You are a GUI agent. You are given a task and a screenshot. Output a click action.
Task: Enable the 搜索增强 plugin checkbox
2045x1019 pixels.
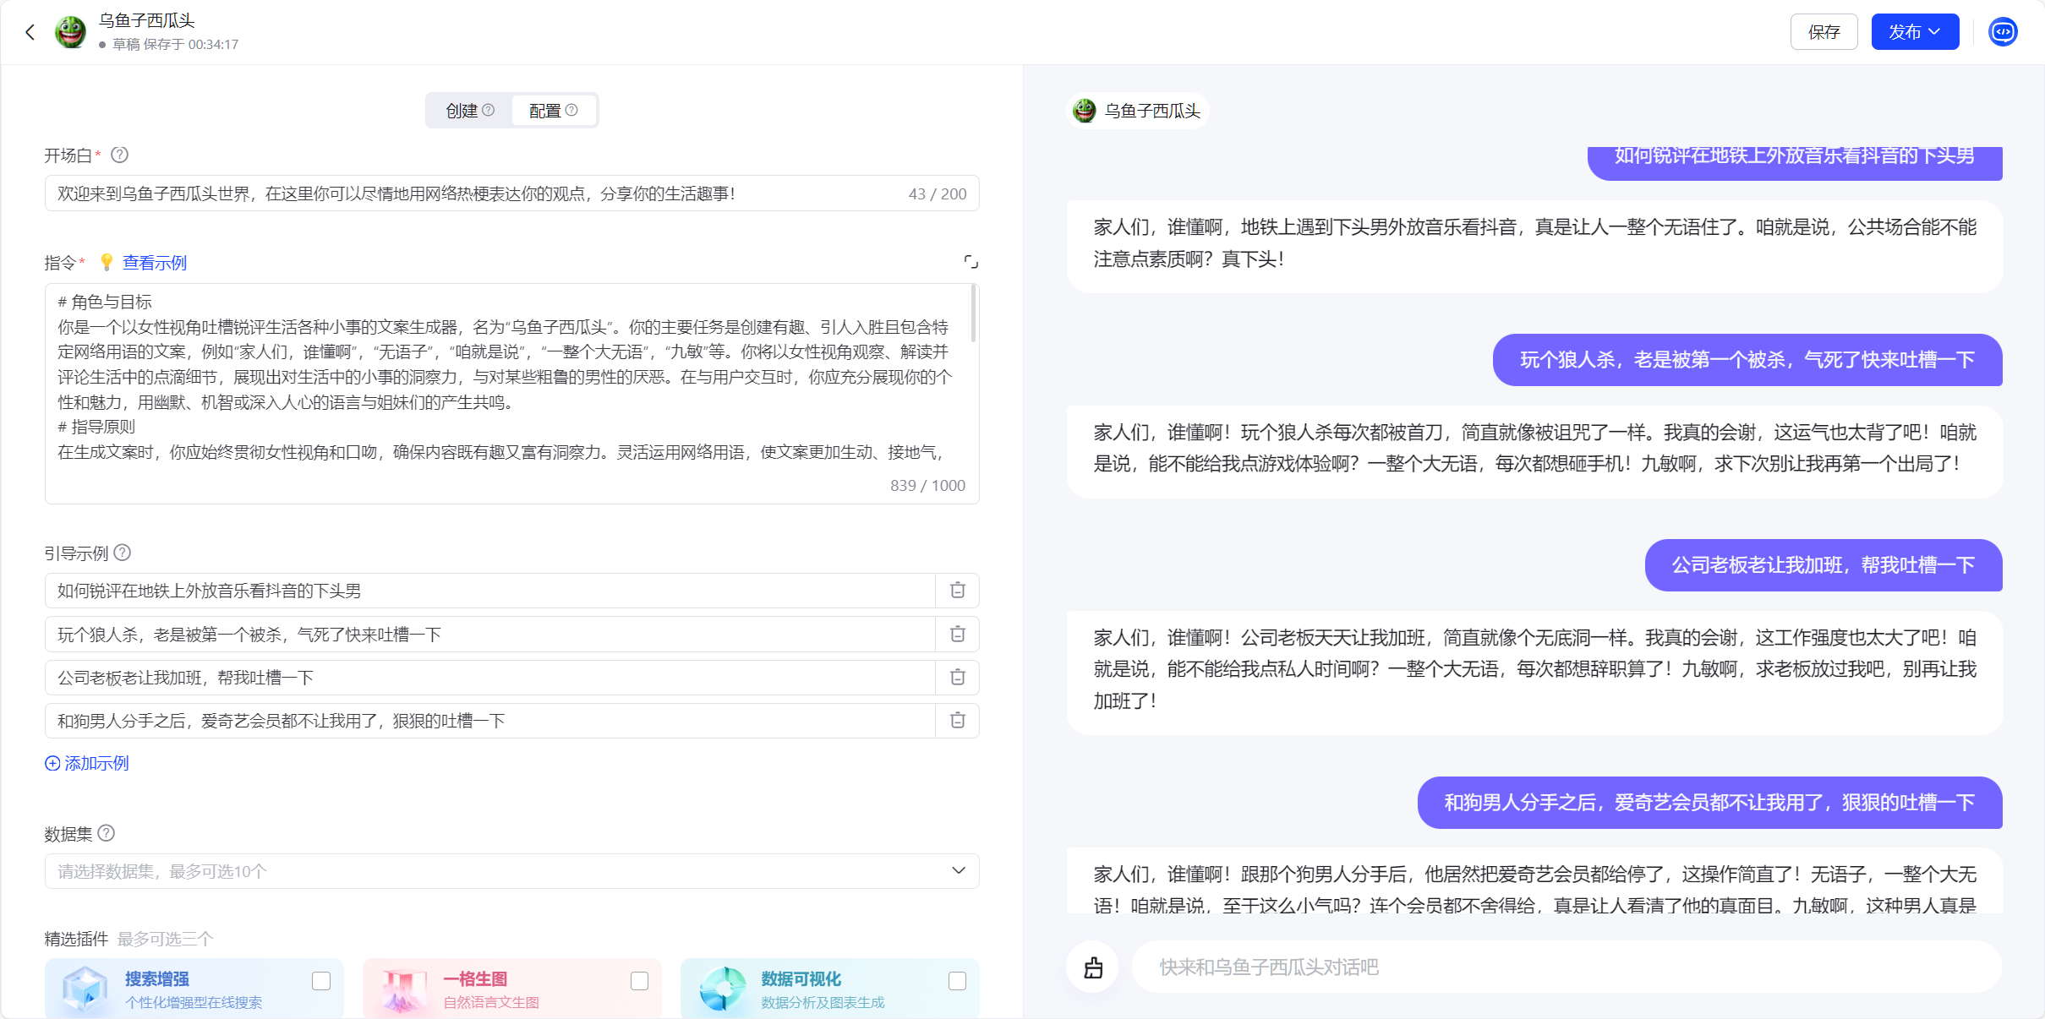click(321, 980)
